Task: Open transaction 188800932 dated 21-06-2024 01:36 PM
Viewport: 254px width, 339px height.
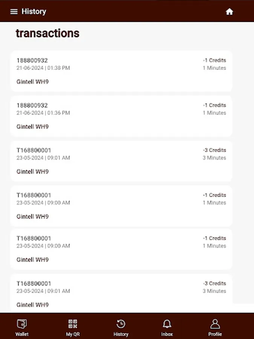Action: click(x=121, y=116)
